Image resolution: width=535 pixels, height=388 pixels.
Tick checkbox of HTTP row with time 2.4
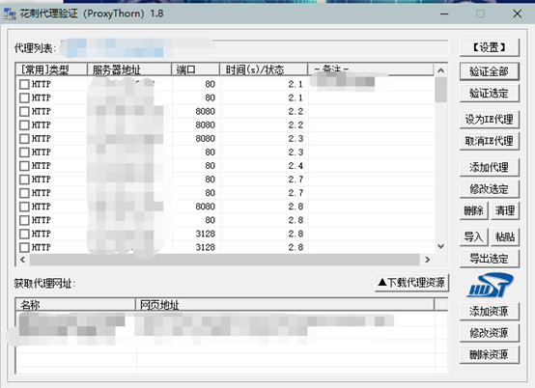click(24, 166)
